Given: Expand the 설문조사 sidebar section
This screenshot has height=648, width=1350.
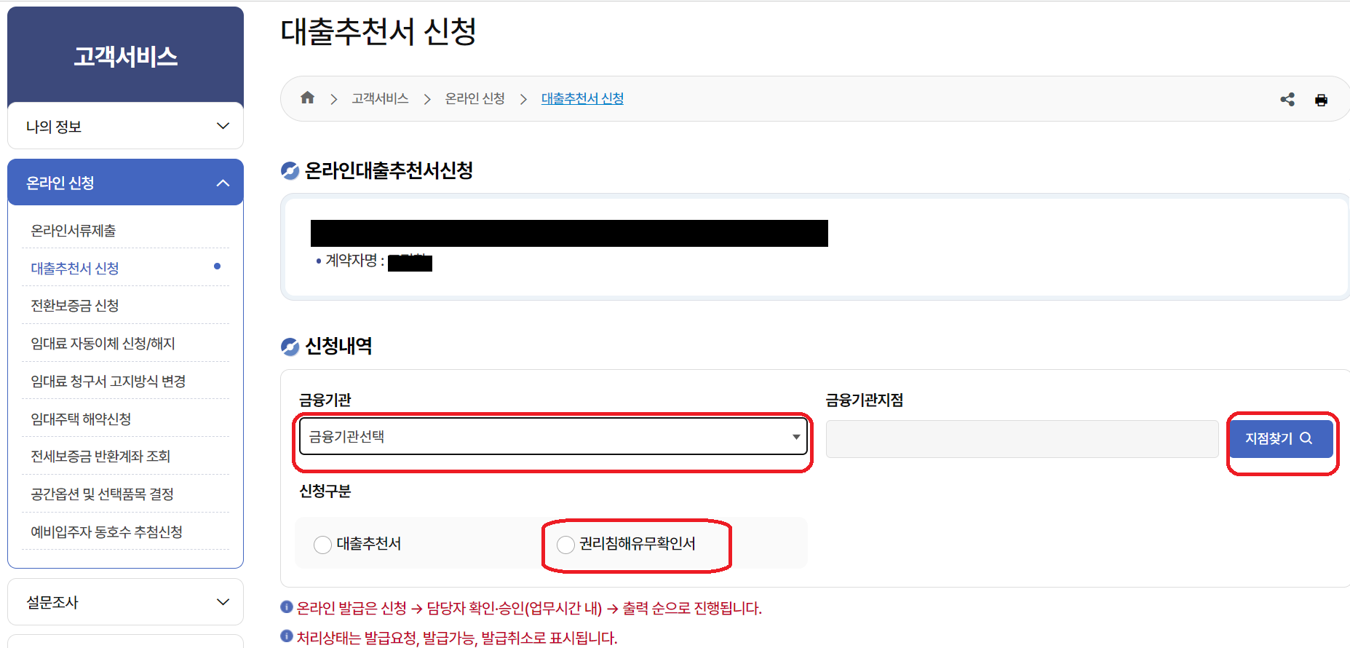Looking at the screenshot, I should pos(125,602).
